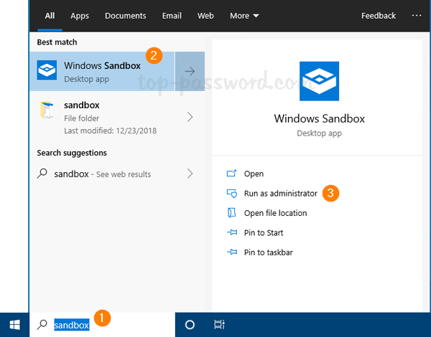This screenshot has width=431, height=337.
Task: Open the Feedback link
Action: point(379,16)
